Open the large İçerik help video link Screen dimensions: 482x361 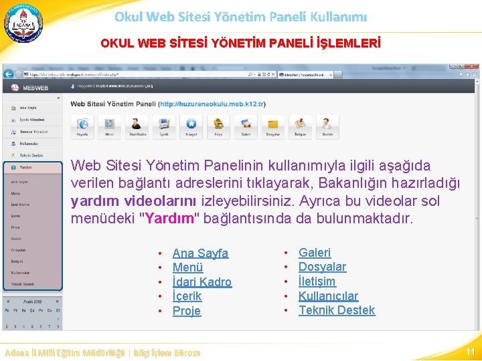[187, 296]
